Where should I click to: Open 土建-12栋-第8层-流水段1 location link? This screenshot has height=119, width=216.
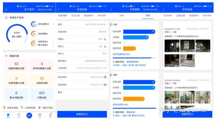[x=133, y=116]
